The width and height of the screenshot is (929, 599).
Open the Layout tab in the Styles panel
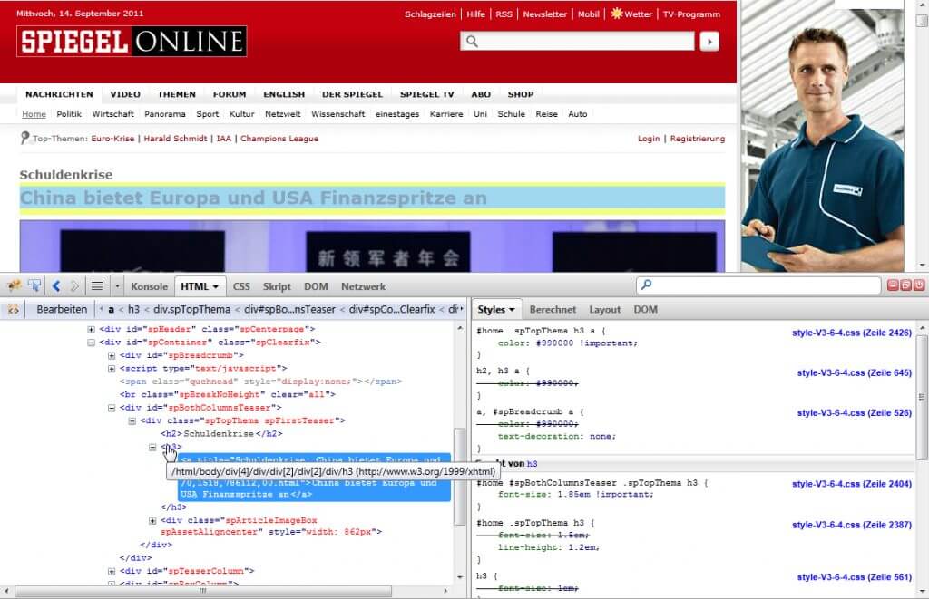(604, 309)
